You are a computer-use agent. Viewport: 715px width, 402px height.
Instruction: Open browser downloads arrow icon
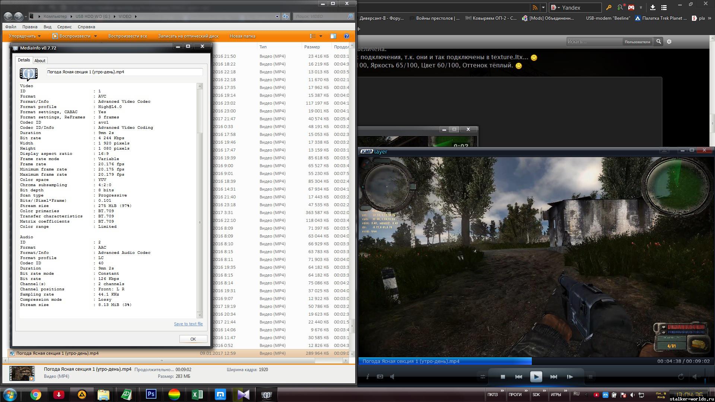pos(653,7)
